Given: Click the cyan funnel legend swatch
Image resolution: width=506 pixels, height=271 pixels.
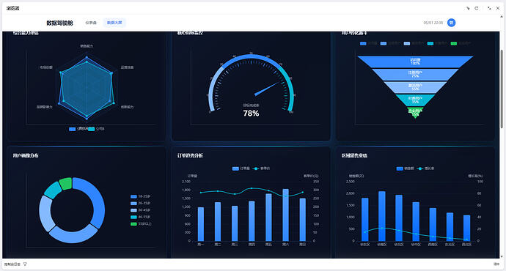Looking at the screenshot, I should (430, 43).
